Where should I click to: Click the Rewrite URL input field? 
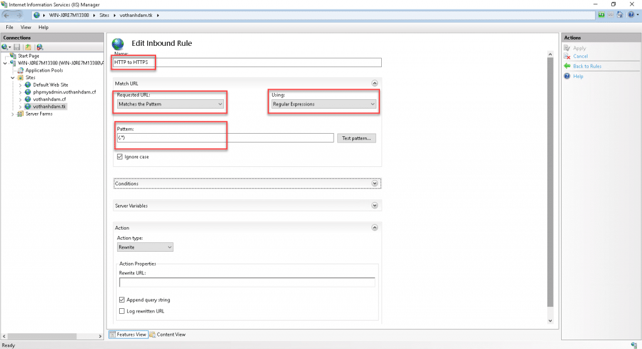[246, 282]
